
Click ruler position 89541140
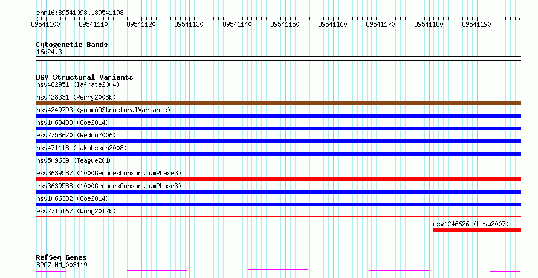click(237, 24)
